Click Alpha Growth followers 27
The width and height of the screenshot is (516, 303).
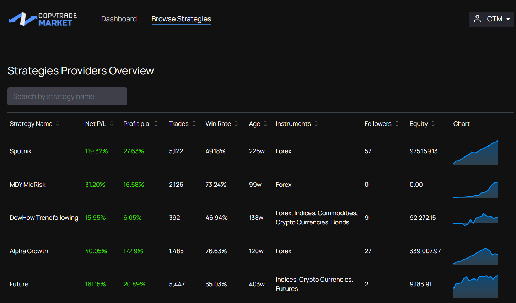click(x=368, y=251)
